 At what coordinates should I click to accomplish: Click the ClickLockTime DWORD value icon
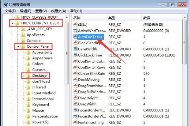tap(75, 55)
